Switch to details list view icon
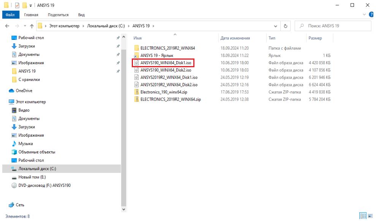 pyautogui.click(x=362, y=216)
